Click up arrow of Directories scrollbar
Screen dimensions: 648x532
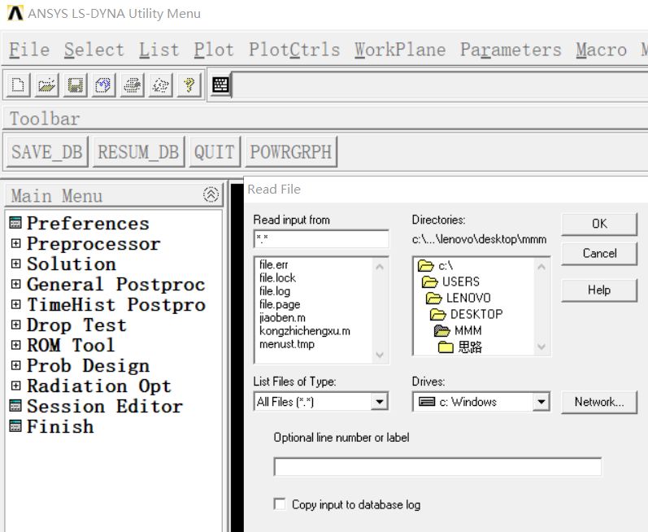click(541, 267)
